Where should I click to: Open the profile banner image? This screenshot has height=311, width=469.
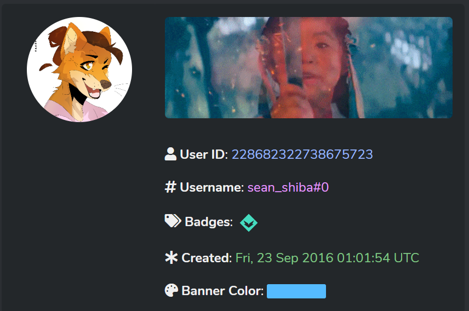pyautogui.click(x=308, y=67)
